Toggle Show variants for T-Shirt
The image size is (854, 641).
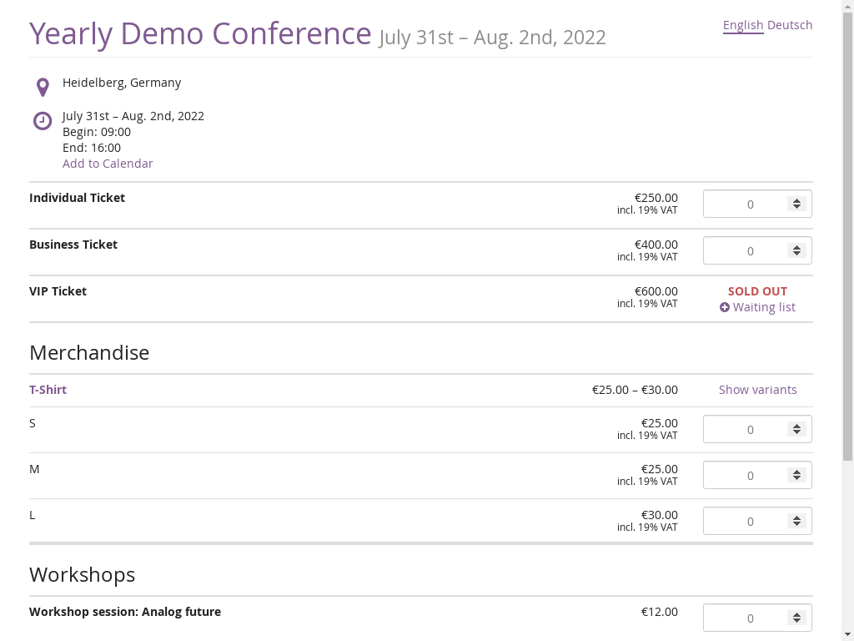[757, 390]
